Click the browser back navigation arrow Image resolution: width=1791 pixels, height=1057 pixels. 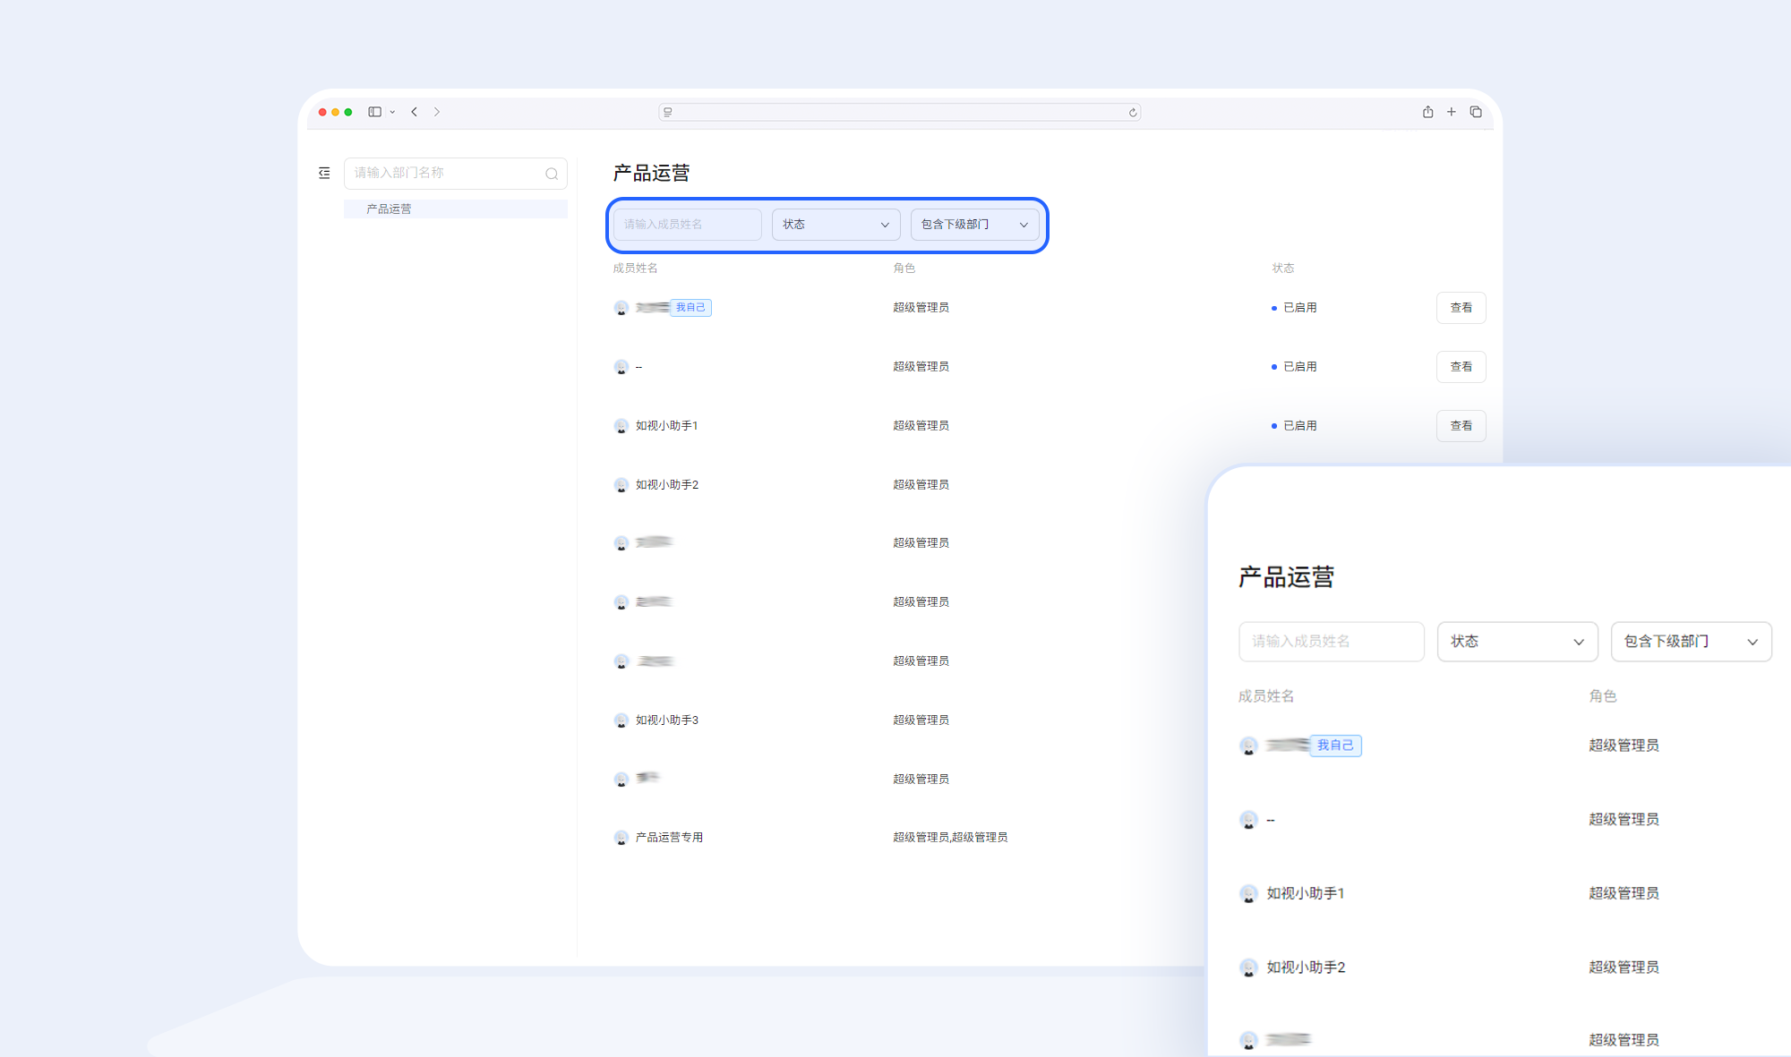tap(415, 111)
